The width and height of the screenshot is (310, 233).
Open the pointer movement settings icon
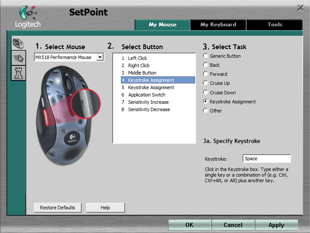click(x=18, y=58)
